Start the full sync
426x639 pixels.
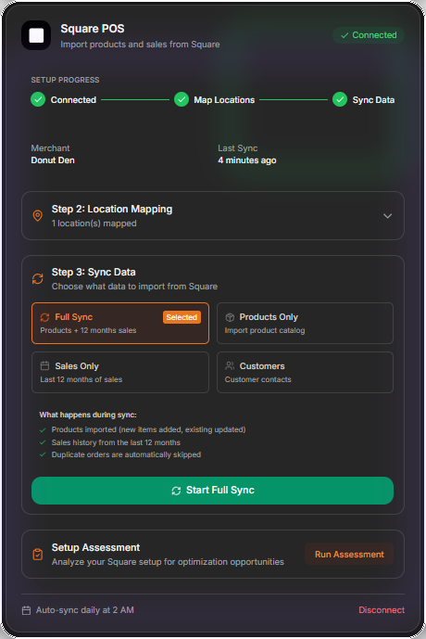point(212,491)
